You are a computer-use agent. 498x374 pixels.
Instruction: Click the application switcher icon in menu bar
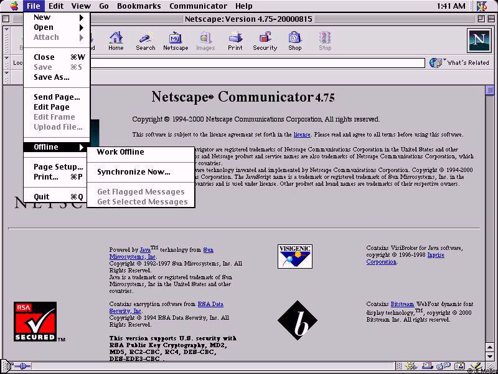tap(482, 6)
